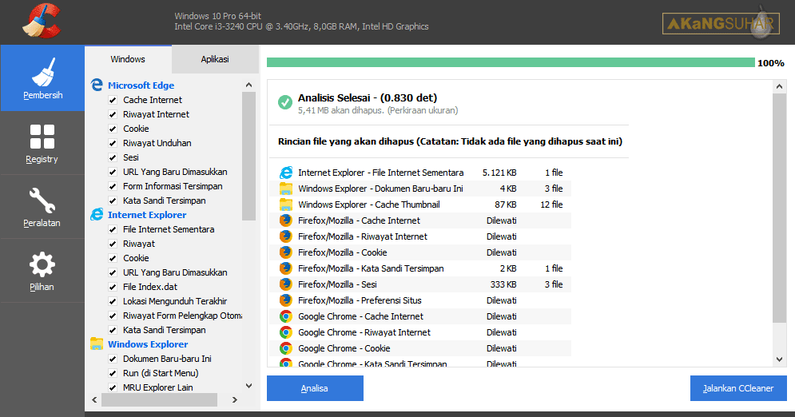This screenshot has height=417, width=795.
Task: Select the Windows Explorer - Cache Thumbnail text
Action: (369, 205)
